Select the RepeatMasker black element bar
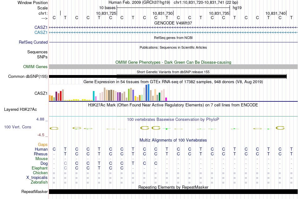Viewport: 298px width, 199px height. tap(173, 191)
